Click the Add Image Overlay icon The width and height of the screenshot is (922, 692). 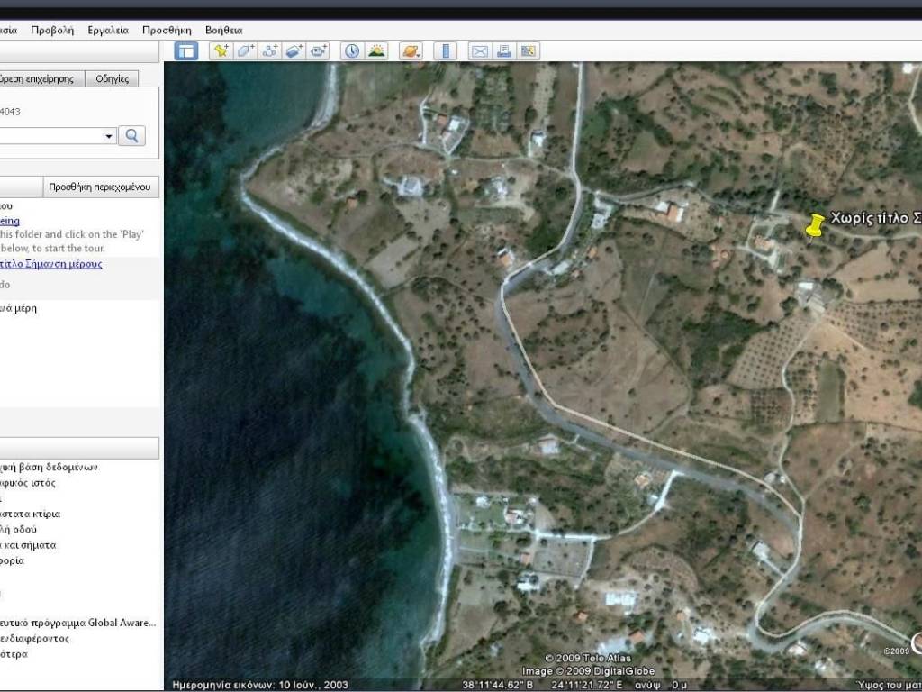tap(294, 51)
